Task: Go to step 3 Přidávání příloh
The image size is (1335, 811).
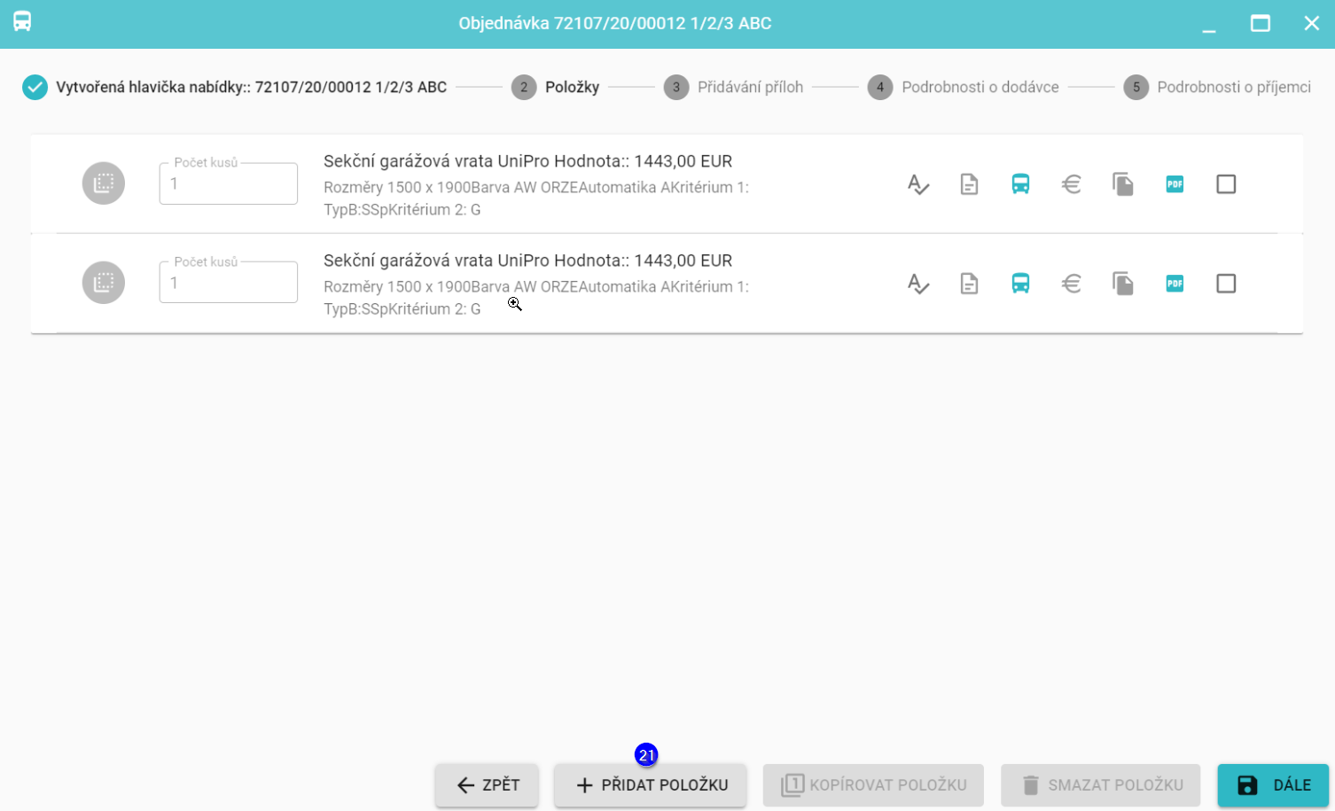Action: (x=734, y=87)
